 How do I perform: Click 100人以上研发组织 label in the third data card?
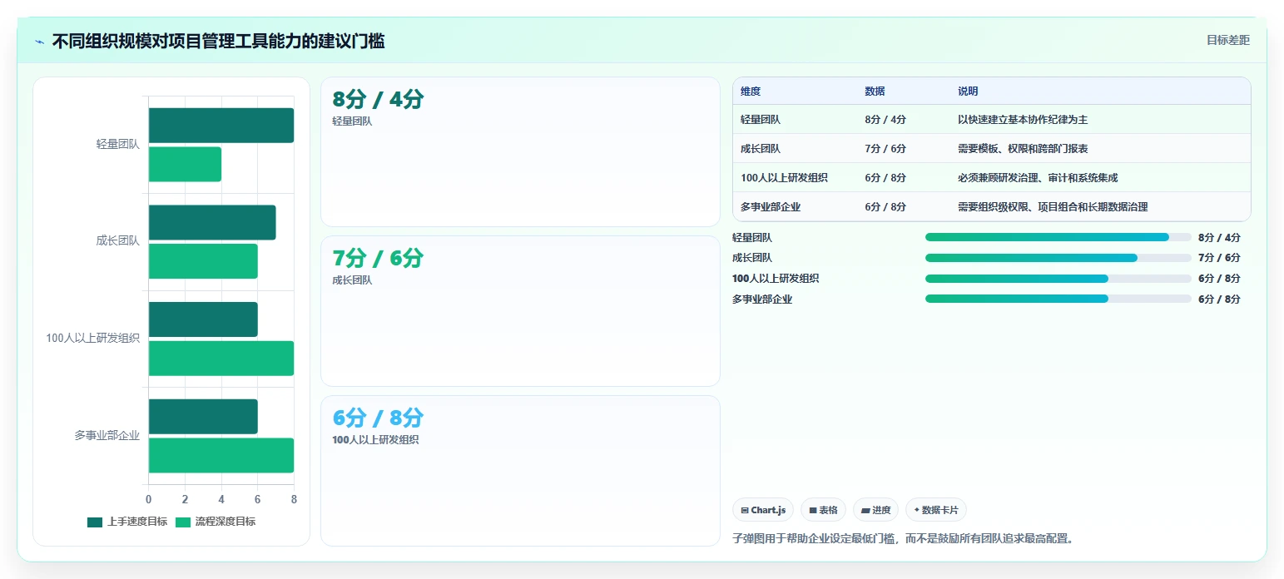[375, 440]
